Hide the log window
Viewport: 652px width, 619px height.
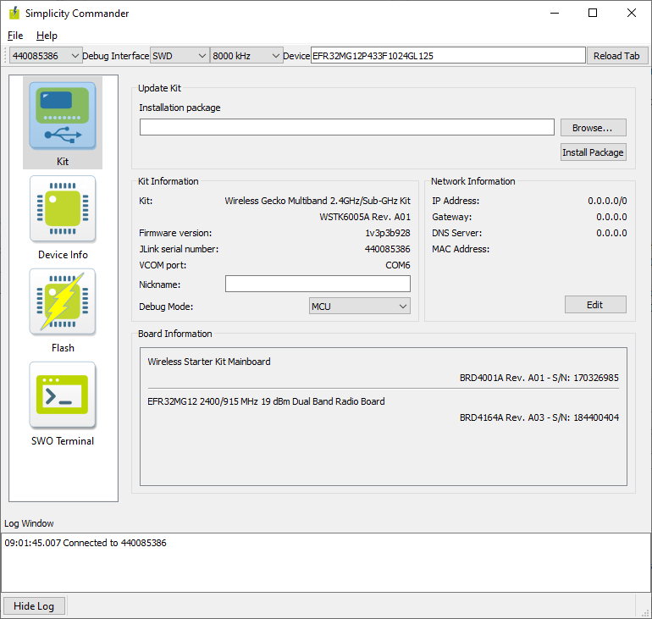[x=35, y=606]
